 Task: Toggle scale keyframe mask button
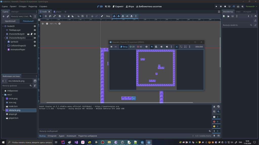[123, 16]
